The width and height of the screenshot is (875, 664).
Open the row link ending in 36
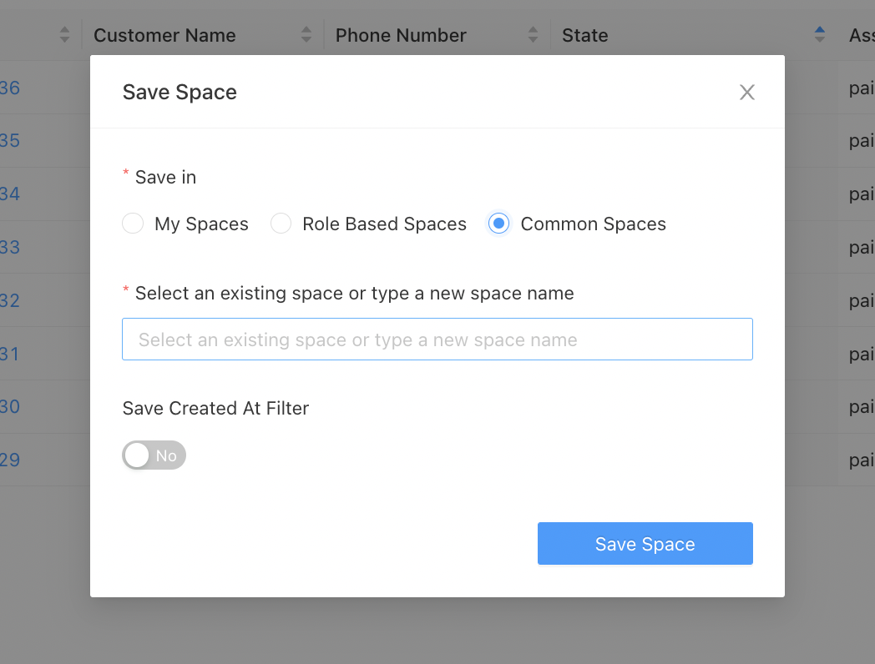[10, 88]
